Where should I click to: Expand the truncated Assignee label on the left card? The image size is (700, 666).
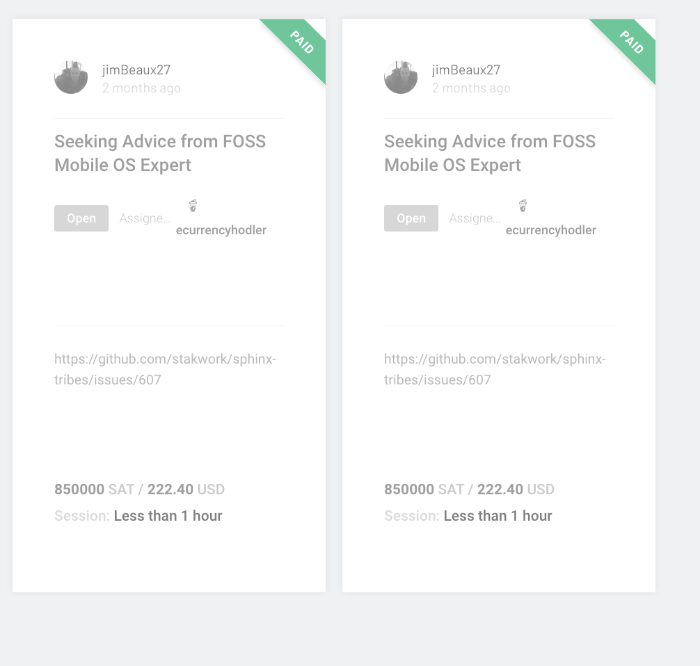pyautogui.click(x=145, y=218)
